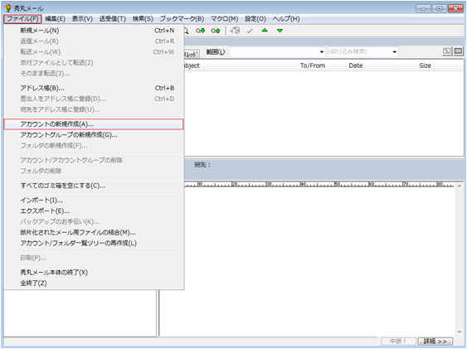Screen dimensions: 467x349
Task: Open the 検索(S) menu
Action: (143, 19)
